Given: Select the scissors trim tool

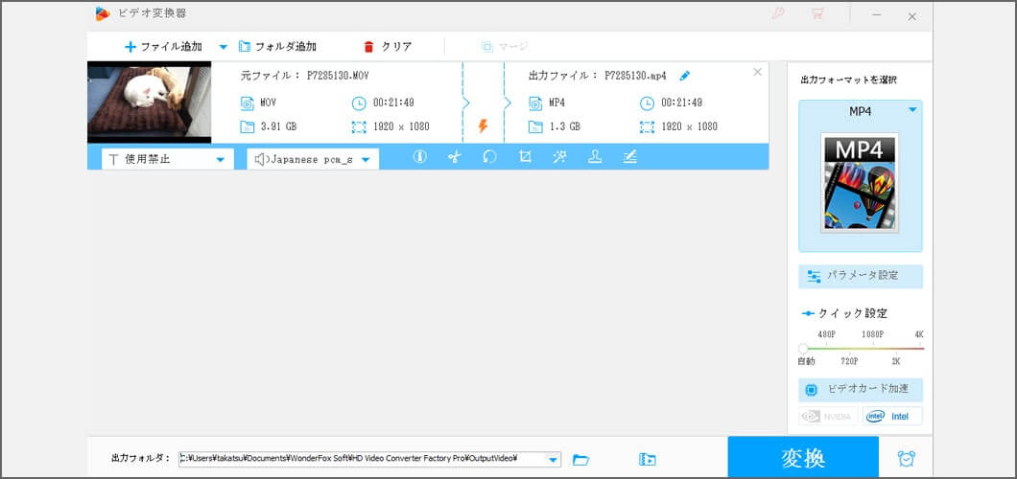Looking at the screenshot, I should click(x=455, y=158).
